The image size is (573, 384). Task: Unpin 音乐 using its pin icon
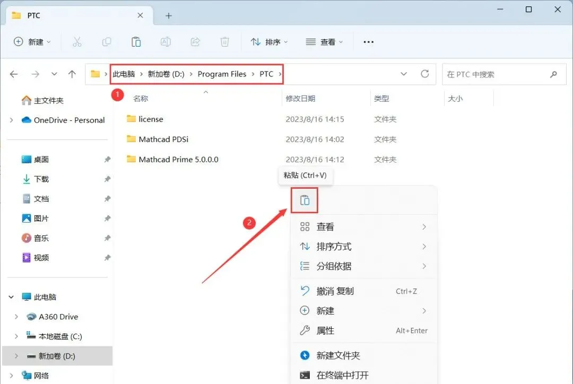tap(107, 238)
